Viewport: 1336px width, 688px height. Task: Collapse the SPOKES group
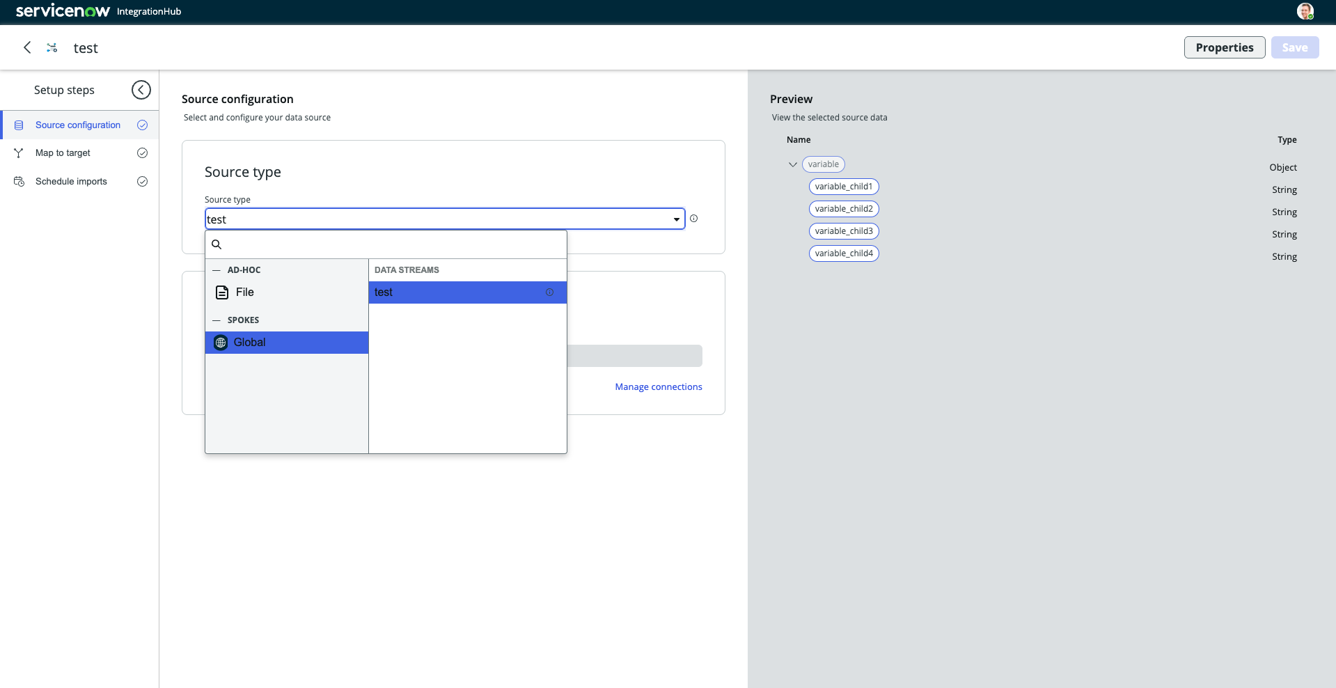pyautogui.click(x=217, y=320)
